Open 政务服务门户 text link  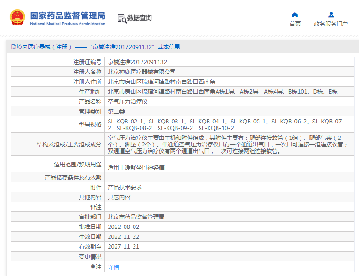point(331,24)
